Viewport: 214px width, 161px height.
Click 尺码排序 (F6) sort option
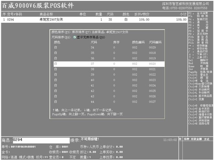(61, 37)
